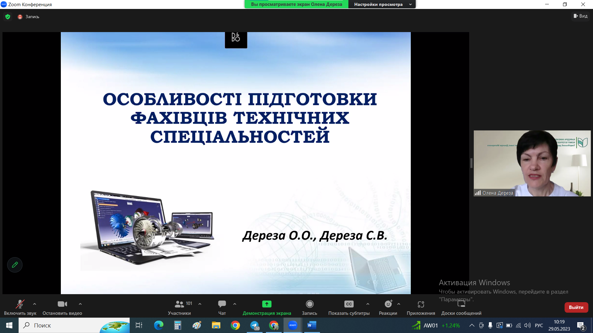Viewport: 593px width, 333px height.
Task: Open the Whiteboards (Доски сообщений) icon
Action: 461,304
